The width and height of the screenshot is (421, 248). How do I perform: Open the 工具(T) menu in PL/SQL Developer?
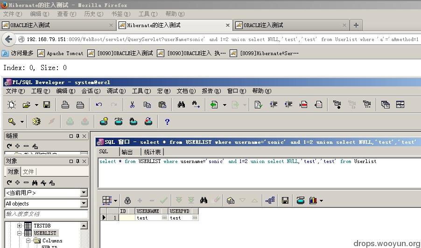coord(140,91)
